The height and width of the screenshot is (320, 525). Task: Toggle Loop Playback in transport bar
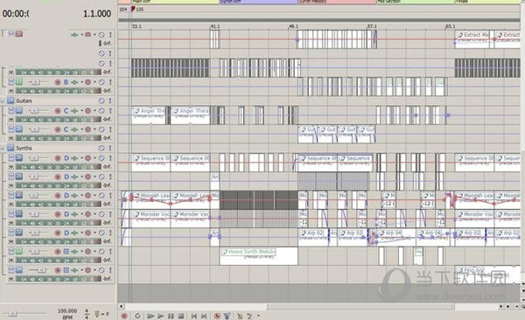[137, 316]
